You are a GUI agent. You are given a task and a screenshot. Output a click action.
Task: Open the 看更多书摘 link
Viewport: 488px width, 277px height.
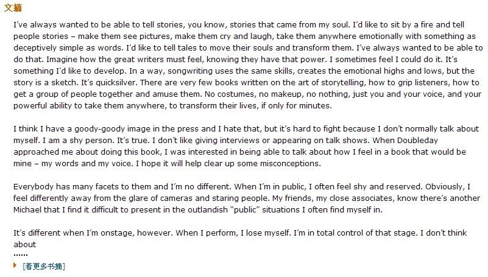pyautogui.click(x=44, y=267)
